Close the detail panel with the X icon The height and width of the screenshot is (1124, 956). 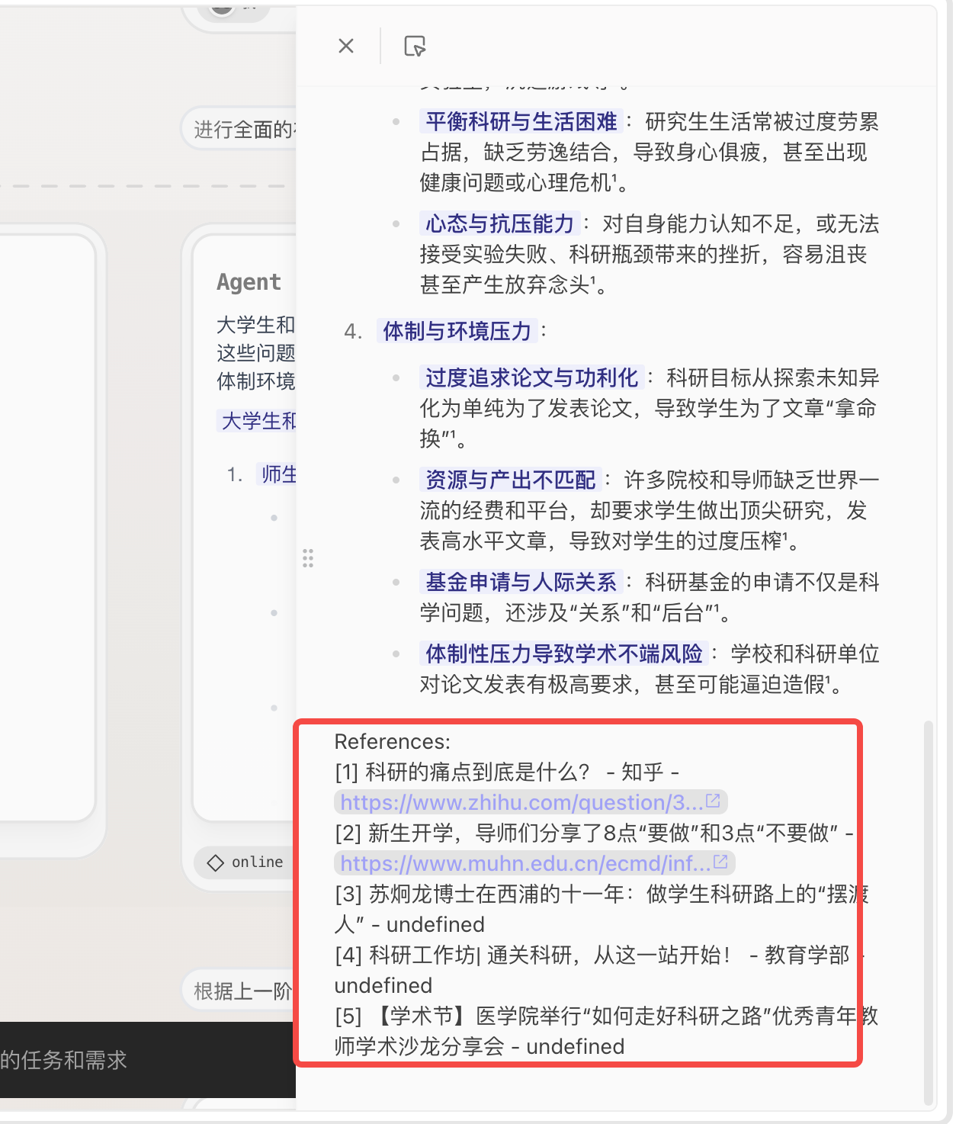(346, 46)
